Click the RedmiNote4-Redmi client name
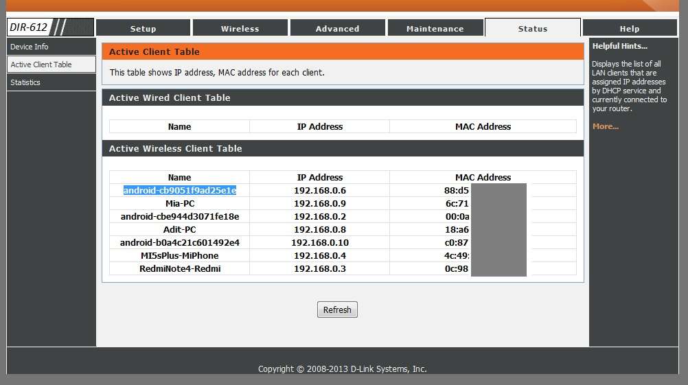The width and height of the screenshot is (688, 385). point(179,269)
